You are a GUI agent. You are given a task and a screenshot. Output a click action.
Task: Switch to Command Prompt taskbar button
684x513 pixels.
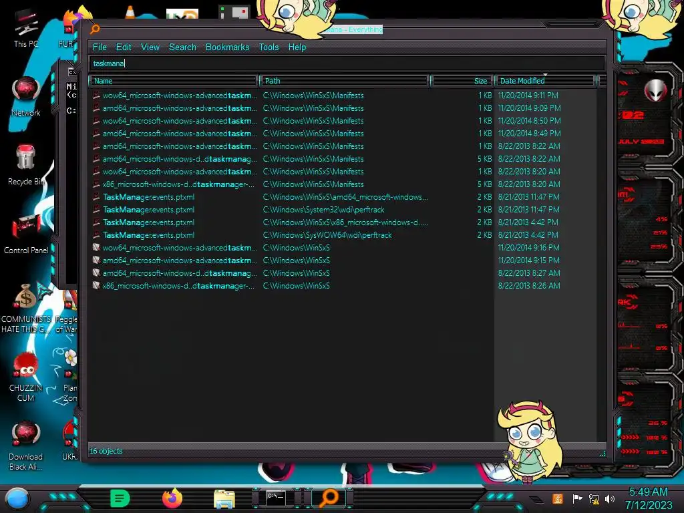pos(277,498)
